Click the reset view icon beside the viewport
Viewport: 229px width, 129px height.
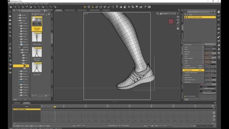pos(178,29)
